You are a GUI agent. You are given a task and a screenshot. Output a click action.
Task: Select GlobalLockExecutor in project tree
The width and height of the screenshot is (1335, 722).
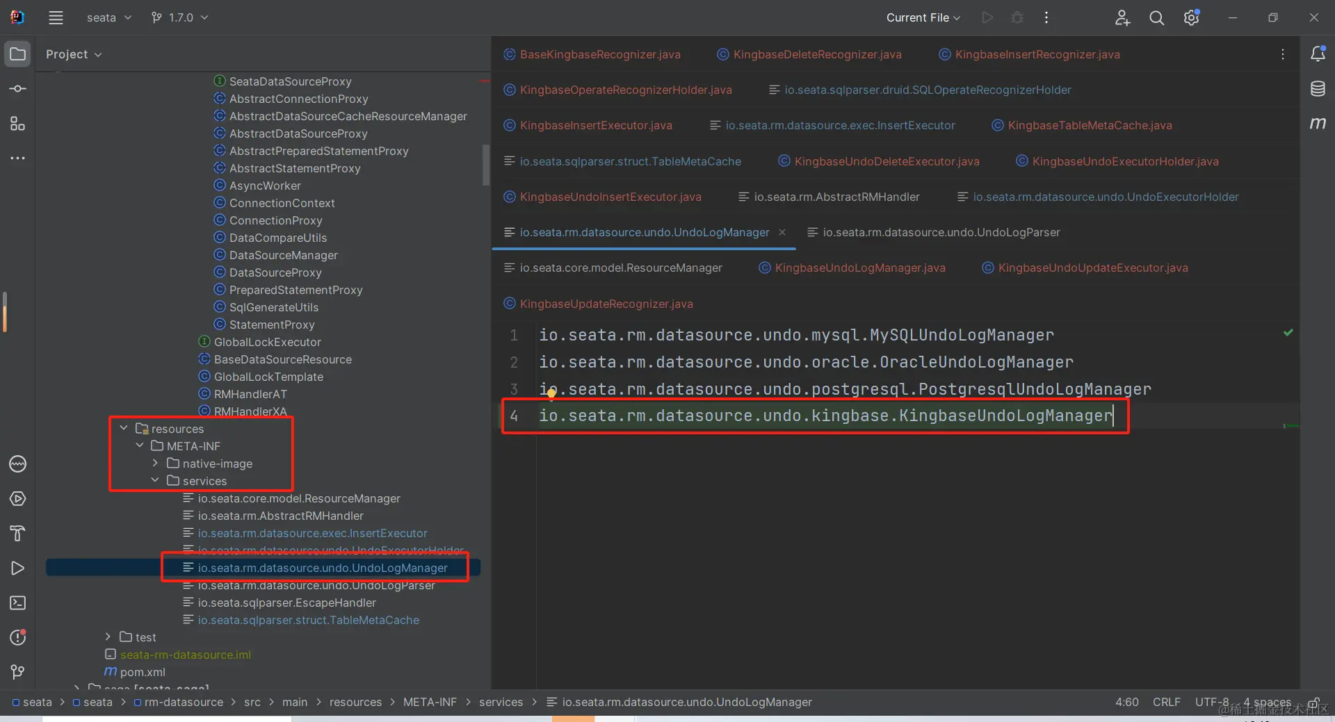(x=268, y=342)
